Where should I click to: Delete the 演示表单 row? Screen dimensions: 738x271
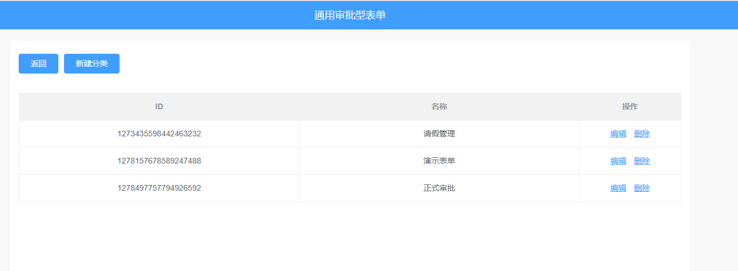[x=642, y=161]
